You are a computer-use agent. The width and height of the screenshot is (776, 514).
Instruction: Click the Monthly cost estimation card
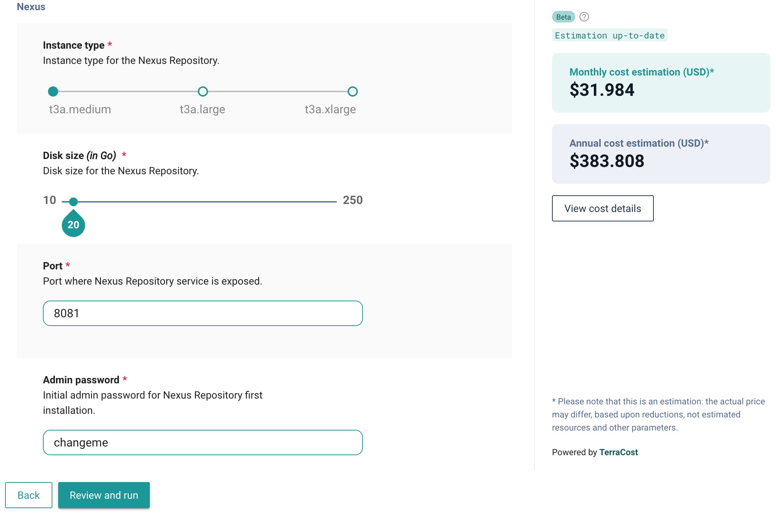660,83
